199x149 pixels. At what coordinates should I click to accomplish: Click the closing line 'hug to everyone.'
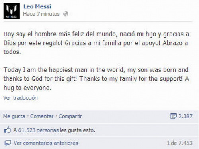tap(27, 88)
